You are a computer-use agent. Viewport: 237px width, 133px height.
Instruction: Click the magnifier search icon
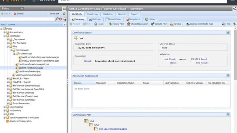click(57, 19)
